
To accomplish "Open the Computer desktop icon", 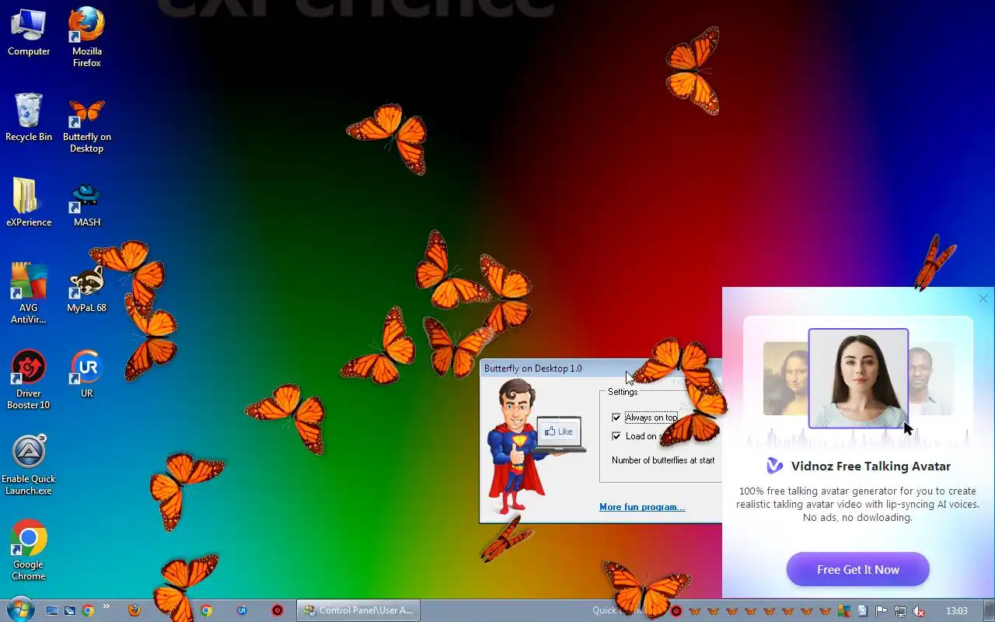I will tap(29, 33).
